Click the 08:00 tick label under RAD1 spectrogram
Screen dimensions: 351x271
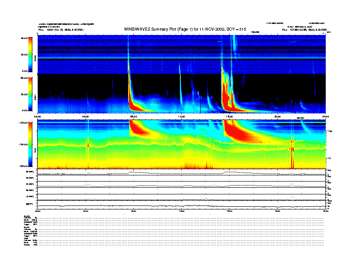click(134, 116)
